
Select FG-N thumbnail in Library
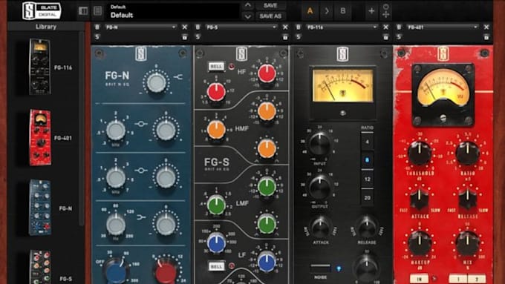point(40,208)
